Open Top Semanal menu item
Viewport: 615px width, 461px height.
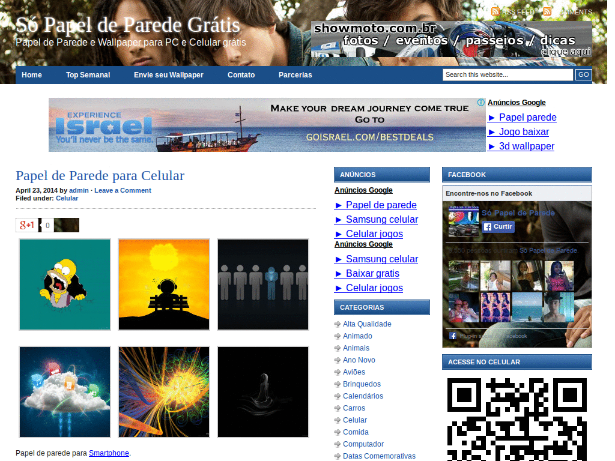pyautogui.click(x=88, y=75)
